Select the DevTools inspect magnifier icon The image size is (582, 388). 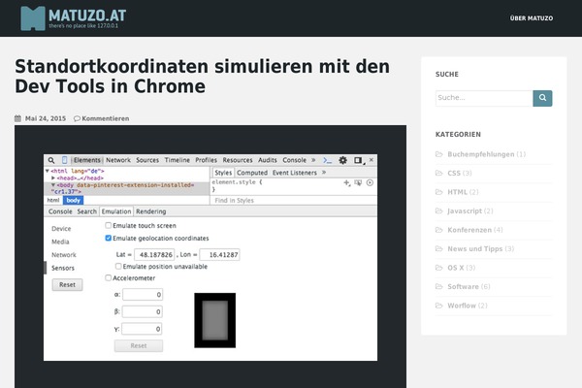coord(51,160)
